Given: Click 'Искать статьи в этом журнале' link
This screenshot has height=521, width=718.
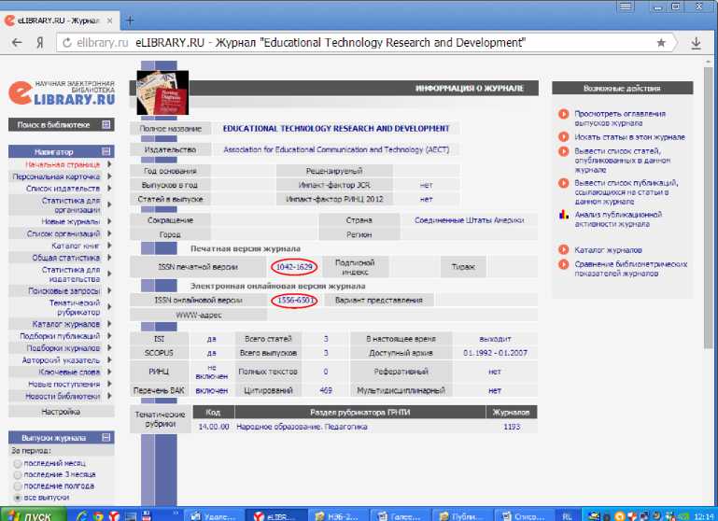Looking at the screenshot, I should point(628,137).
